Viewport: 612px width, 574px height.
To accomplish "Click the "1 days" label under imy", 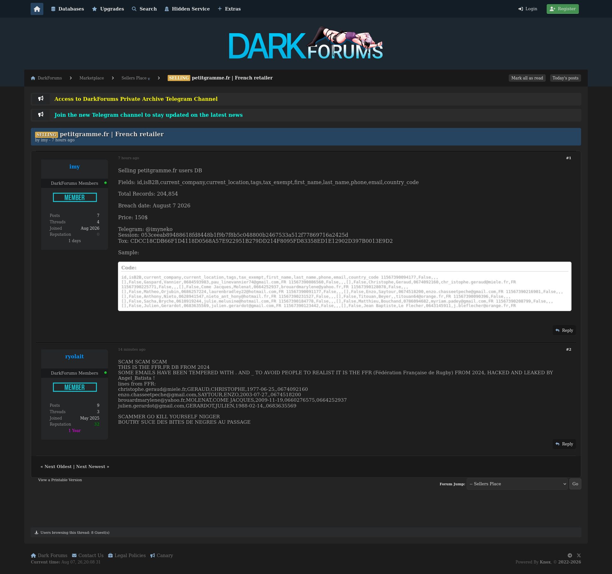I will (x=75, y=241).
